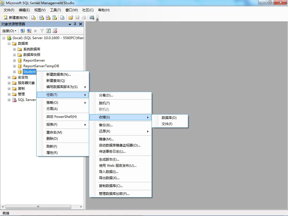The width and height of the screenshot is (288, 216).
Task: Expand the 复制 folder
Action: coord(9,89)
